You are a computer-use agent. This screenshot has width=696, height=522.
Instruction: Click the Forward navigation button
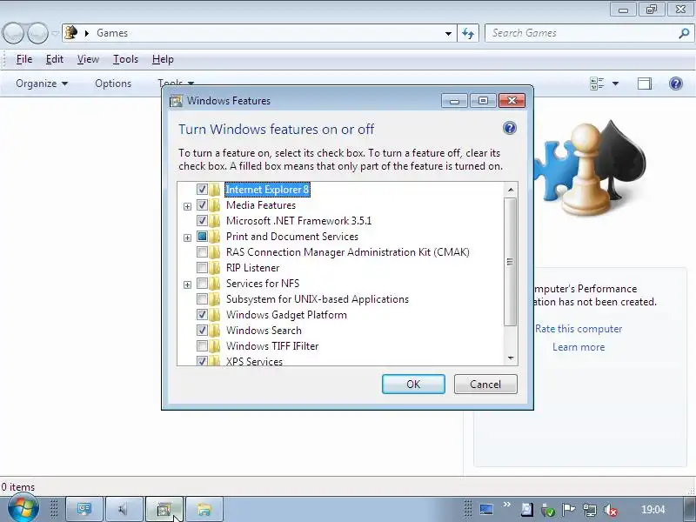(x=37, y=33)
